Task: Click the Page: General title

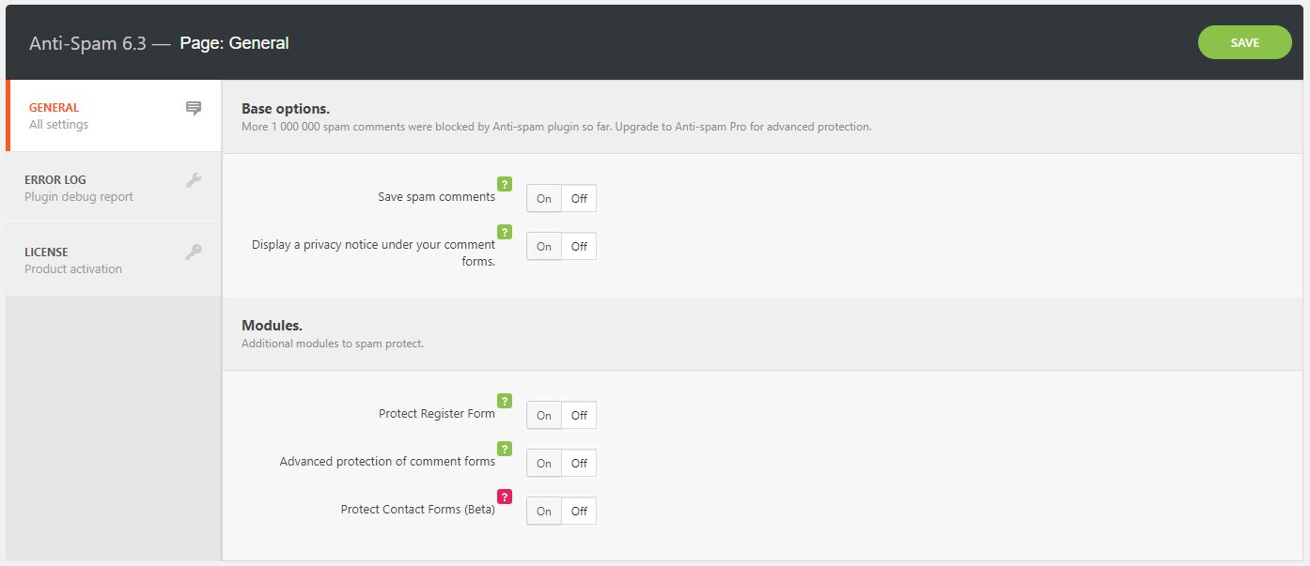Action: click(234, 42)
